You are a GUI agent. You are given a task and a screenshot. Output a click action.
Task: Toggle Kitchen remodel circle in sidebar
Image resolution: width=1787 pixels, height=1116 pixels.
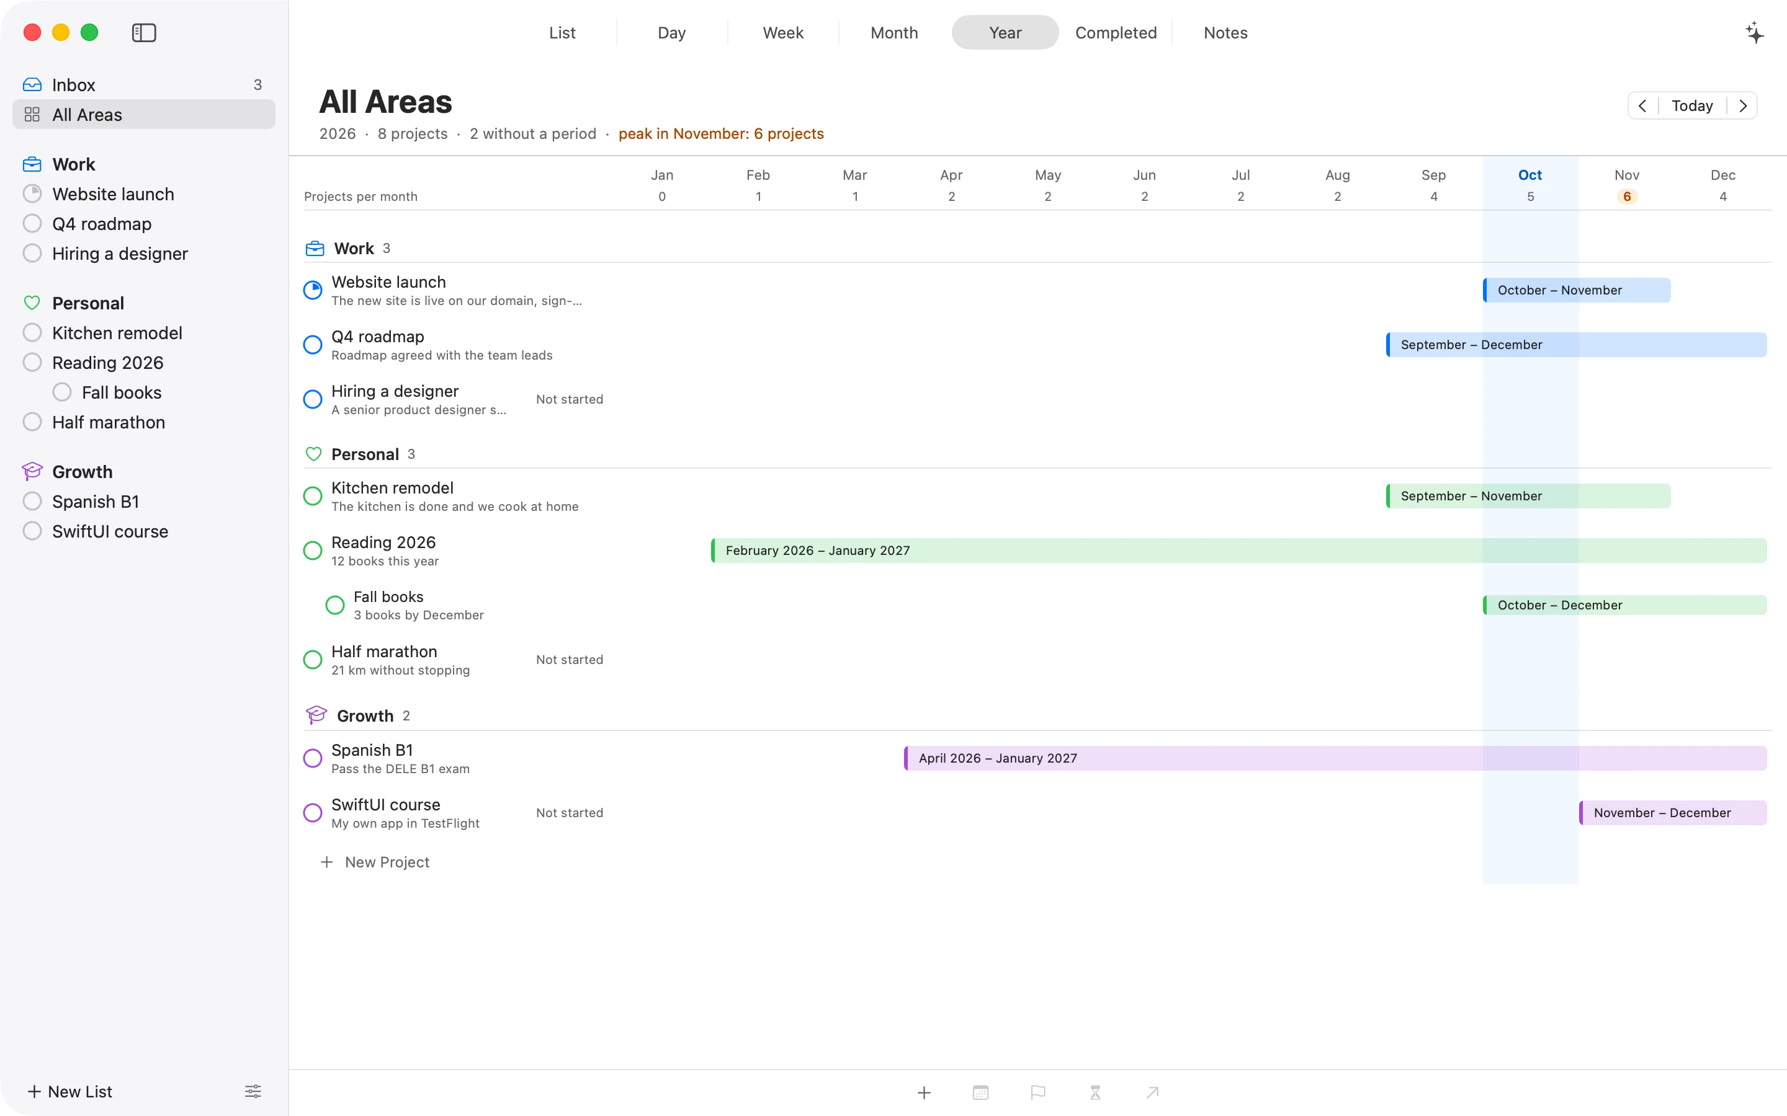(32, 332)
